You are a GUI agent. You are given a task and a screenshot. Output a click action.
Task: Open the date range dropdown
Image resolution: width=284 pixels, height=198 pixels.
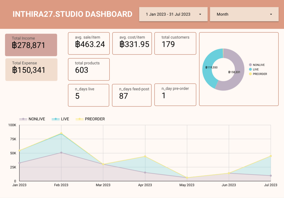[x=173, y=14]
